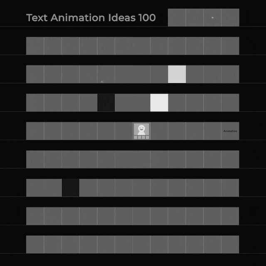Select the bright white tile in the third row

point(159,103)
